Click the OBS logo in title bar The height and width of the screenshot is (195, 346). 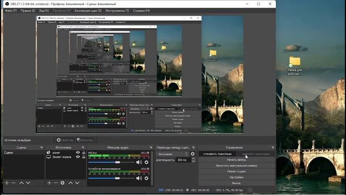(7, 4)
